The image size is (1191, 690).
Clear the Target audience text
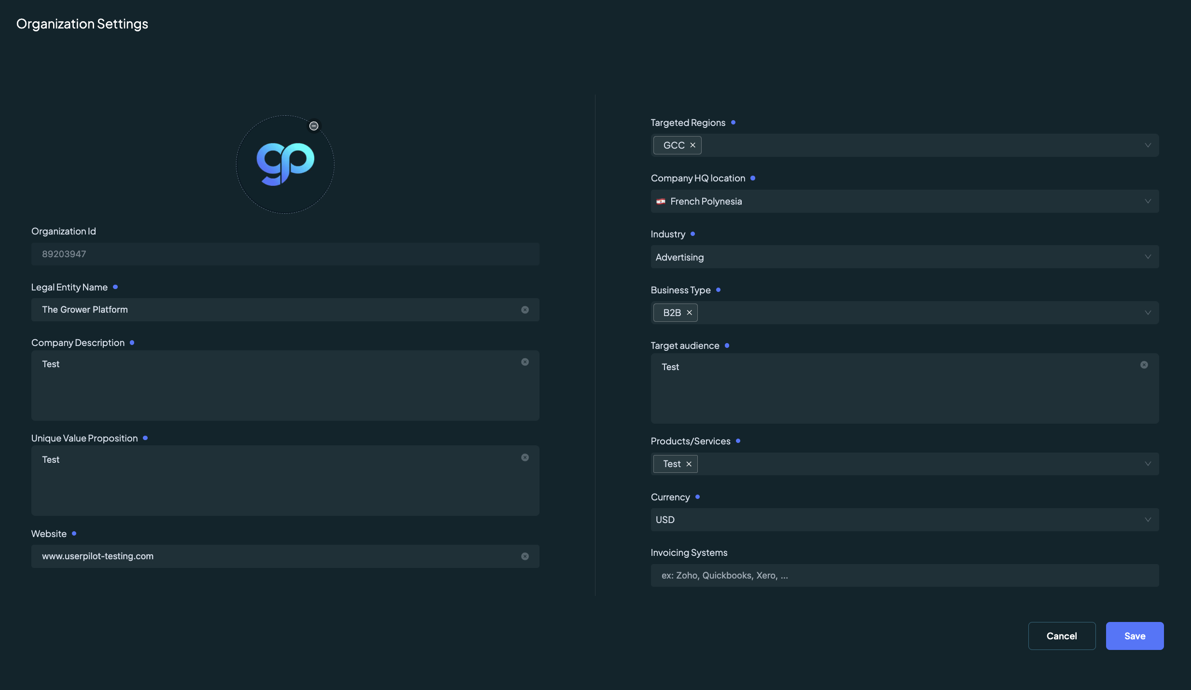[1144, 365]
